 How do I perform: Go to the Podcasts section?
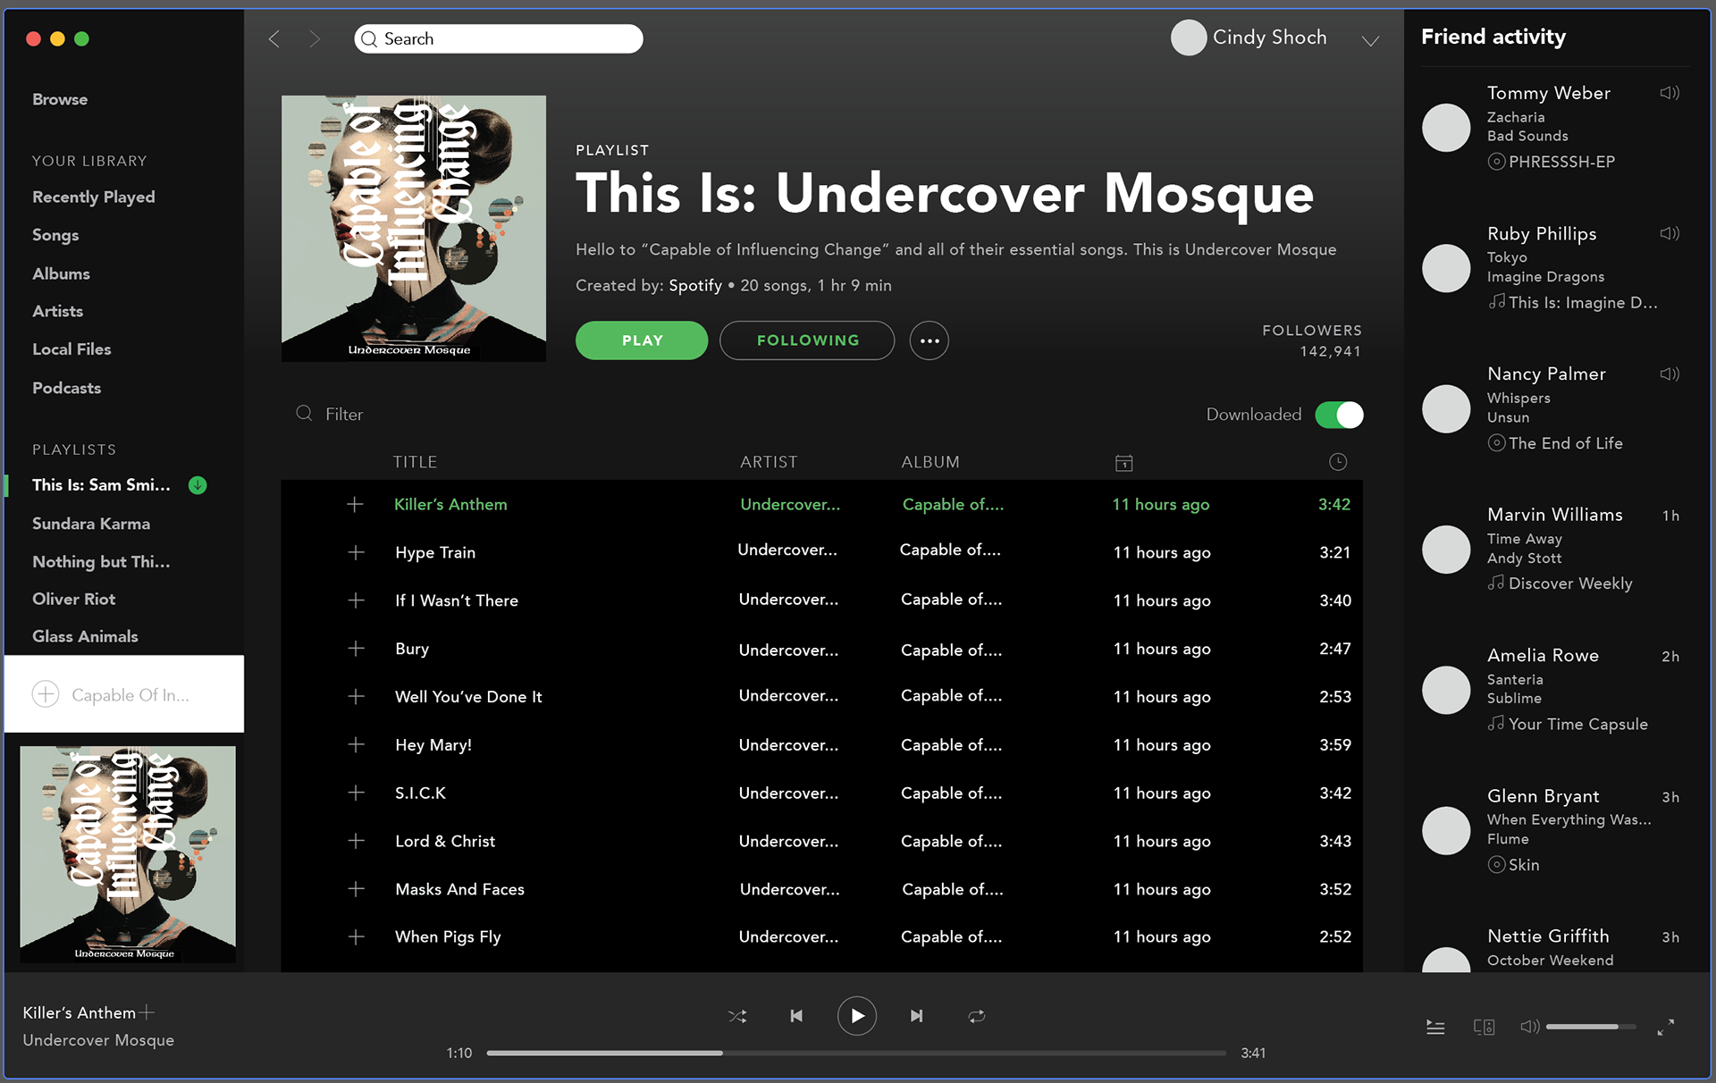click(66, 388)
